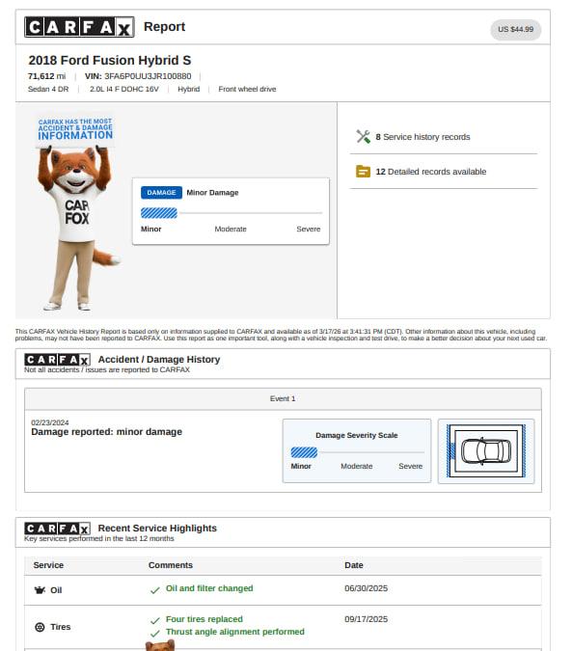Screen dimensions: 572x651
Task: Click the CARFAX logo in the report header
Action: 79,27
